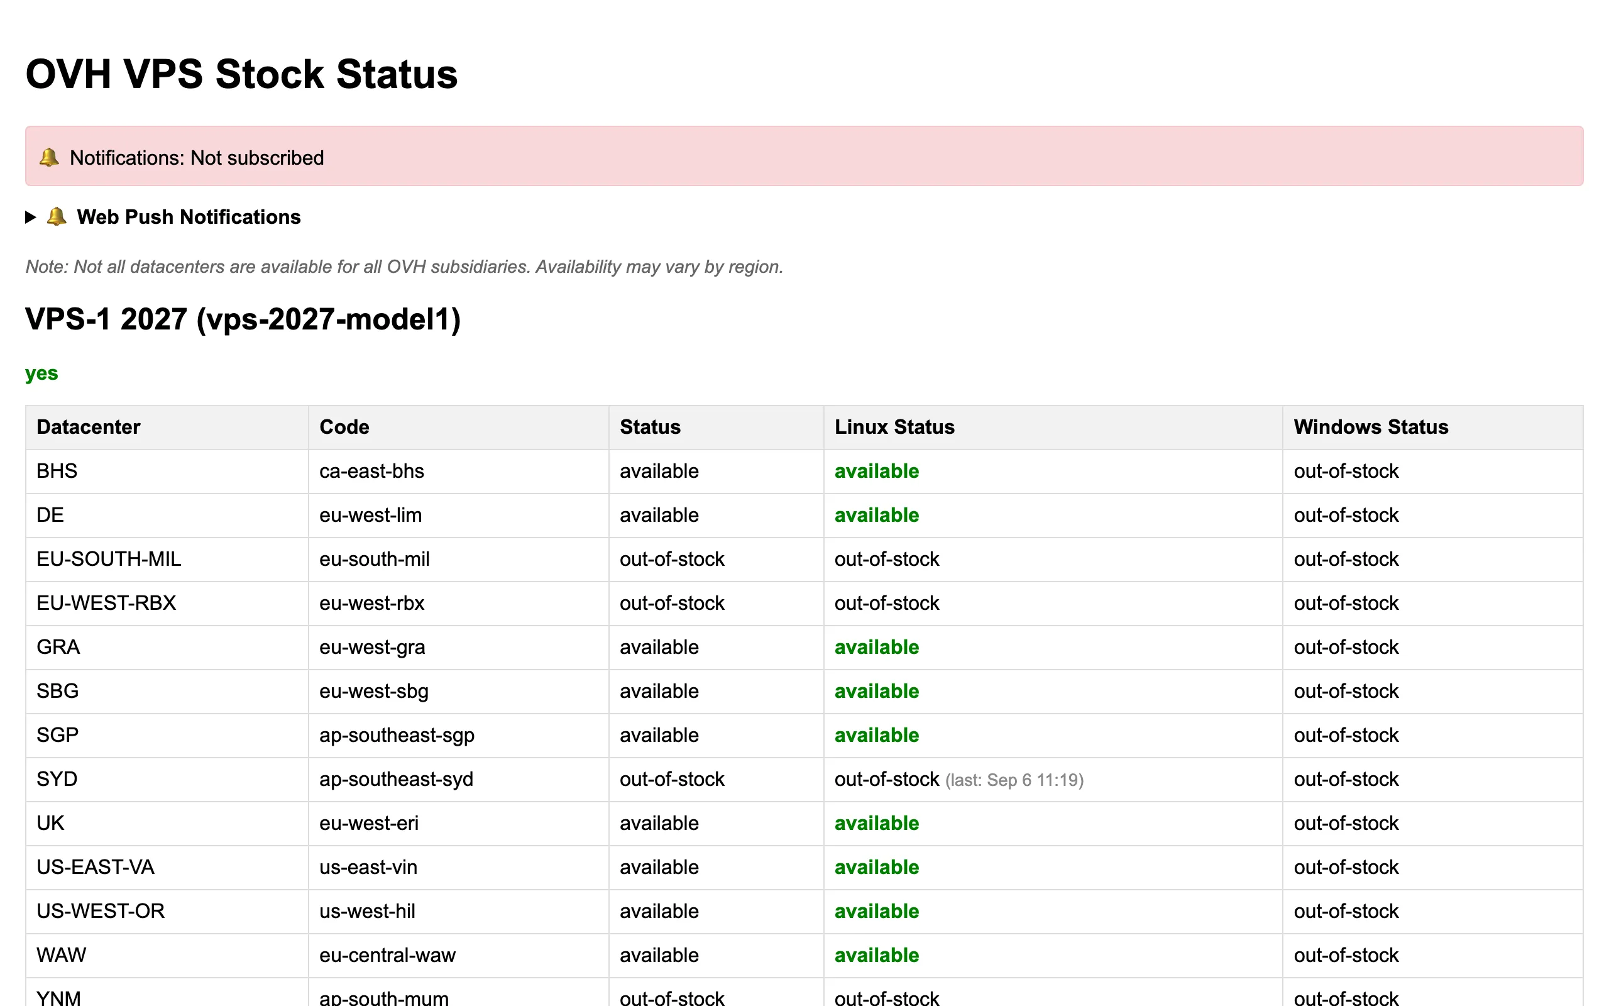The width and height of the screenshot is (1609, 1006).
Task: Select the US-WEST-OR datacenter cell
Action: (167, 910)
